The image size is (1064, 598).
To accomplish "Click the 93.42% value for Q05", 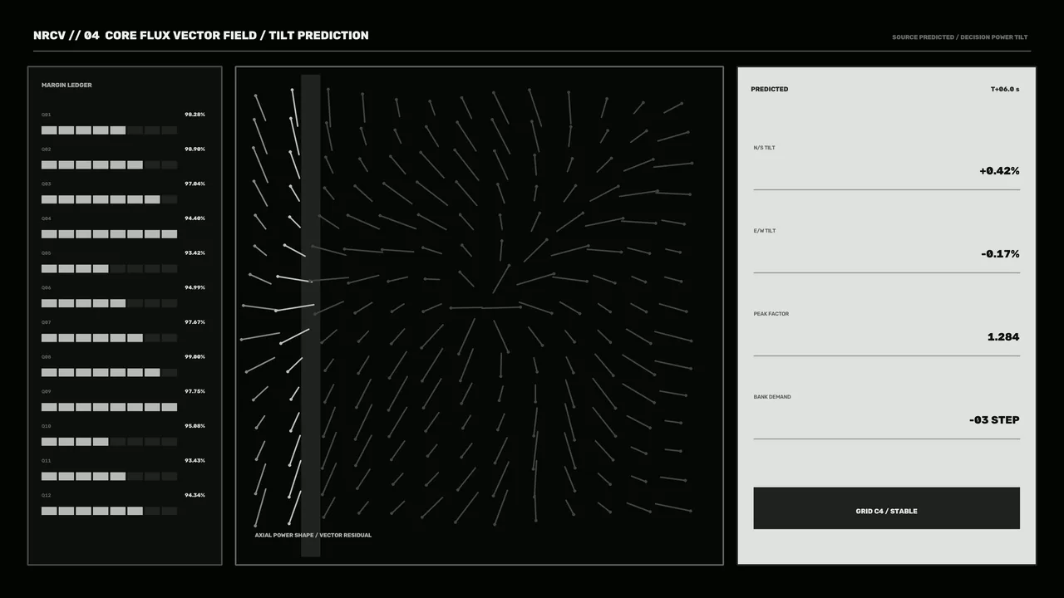I will (195, 252).
